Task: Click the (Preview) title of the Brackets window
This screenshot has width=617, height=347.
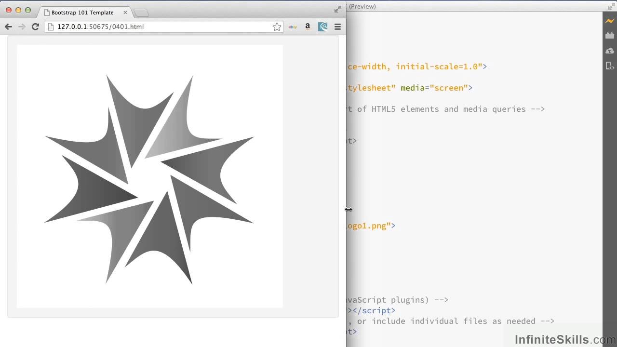Action: point(362,6)
